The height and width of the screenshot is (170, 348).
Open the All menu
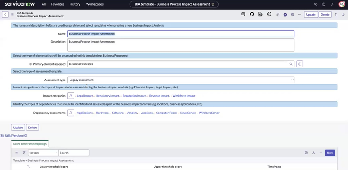pos(44,4)
